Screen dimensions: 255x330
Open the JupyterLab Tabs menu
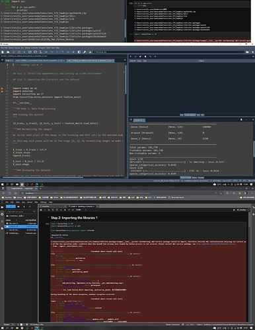point(36,202)
